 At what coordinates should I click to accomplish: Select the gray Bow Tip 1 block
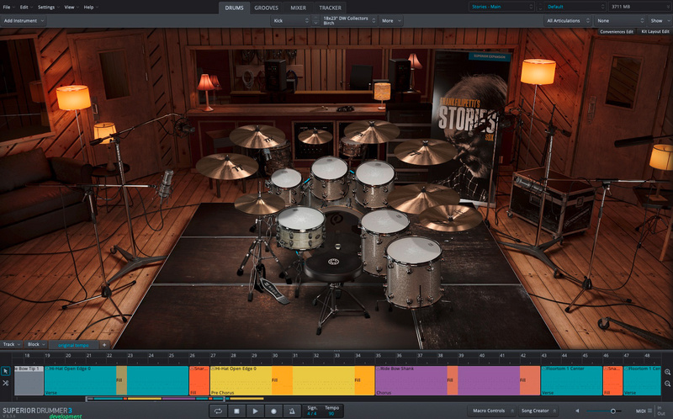(x=29, y=380)
